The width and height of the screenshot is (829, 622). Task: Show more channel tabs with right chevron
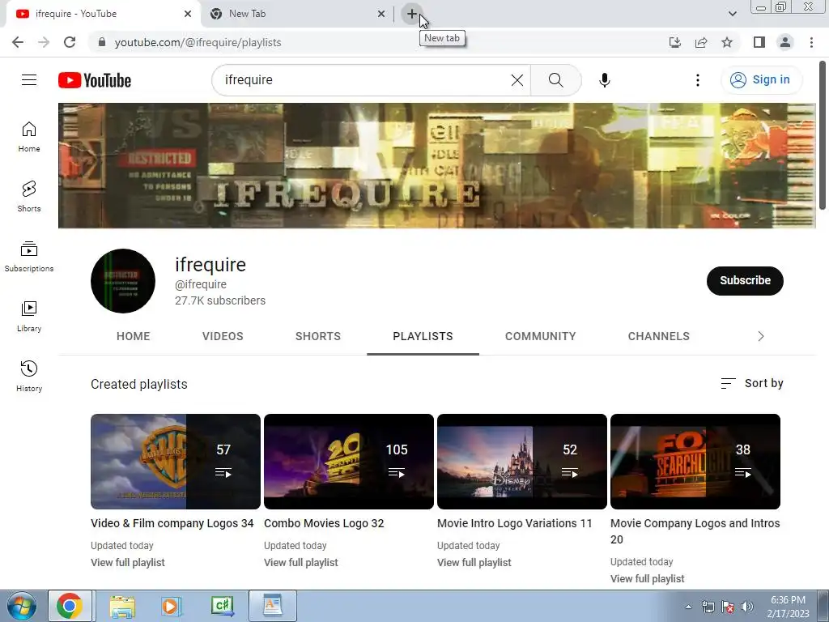(761, 336)
